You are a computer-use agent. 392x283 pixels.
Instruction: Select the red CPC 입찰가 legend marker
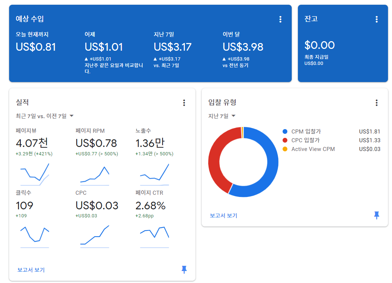(286, 141)
